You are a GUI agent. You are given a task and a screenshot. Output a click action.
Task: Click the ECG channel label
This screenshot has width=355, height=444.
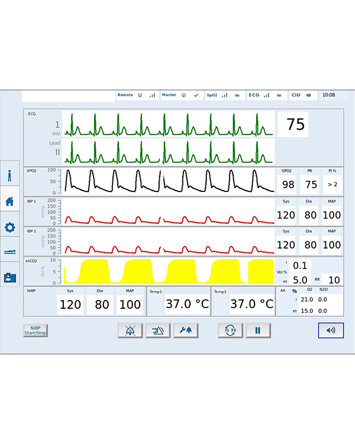(x=32, y=114)
